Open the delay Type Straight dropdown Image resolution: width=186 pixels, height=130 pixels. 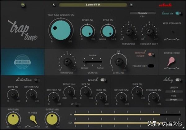coord(174,100)
